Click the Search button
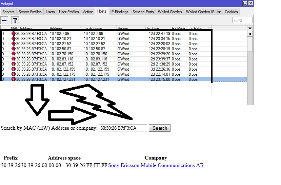 (x=160, y=128)
